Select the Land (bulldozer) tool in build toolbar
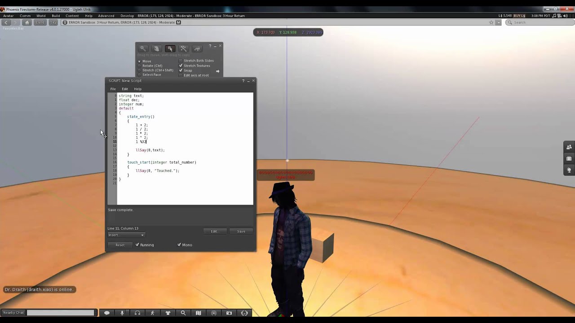The width and height of the screenshot is (575, 323). pos(197,48)
